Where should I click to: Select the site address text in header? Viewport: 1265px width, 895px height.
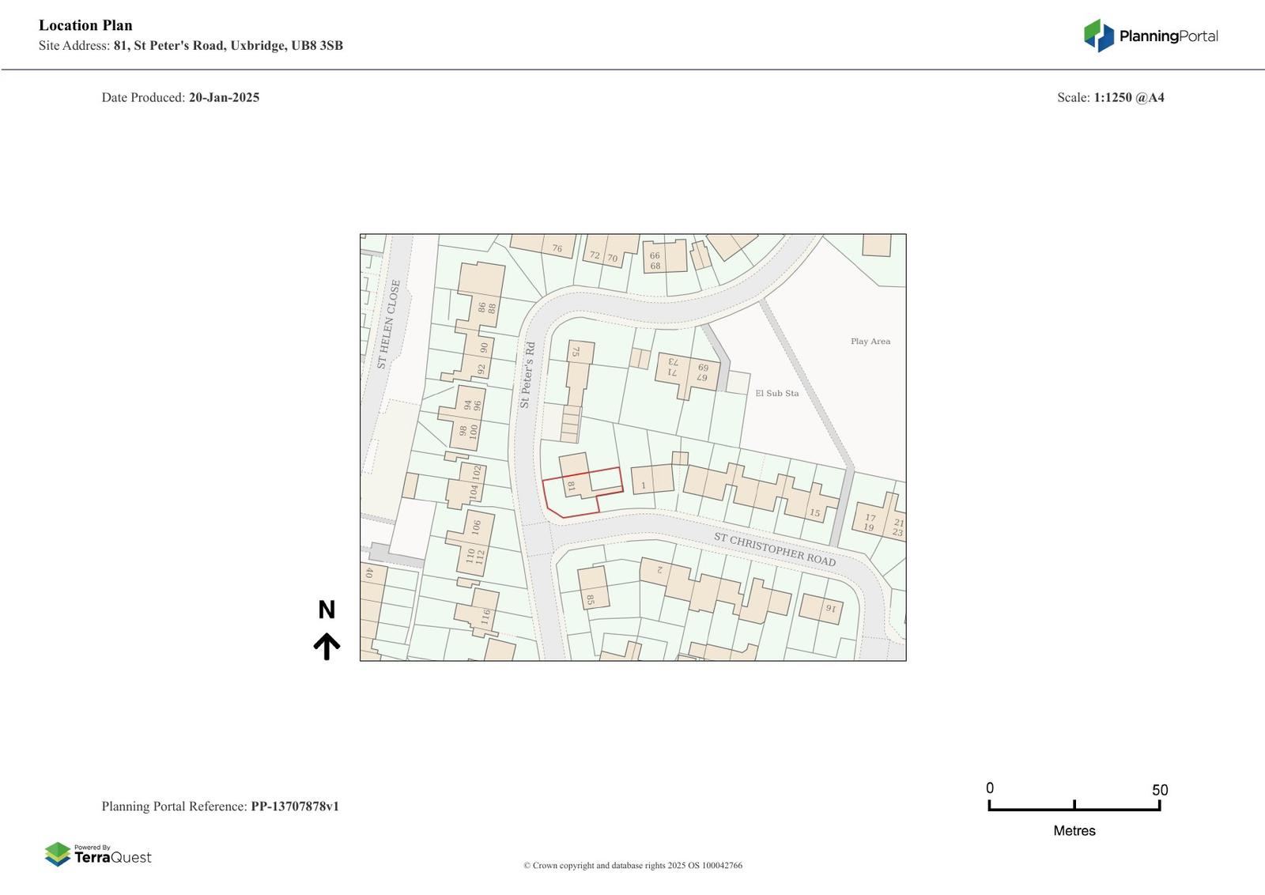[228, 45]
